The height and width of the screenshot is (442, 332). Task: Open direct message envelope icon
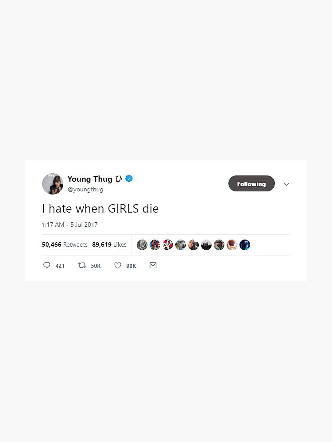pyautogui.click(x=153, y=265)
